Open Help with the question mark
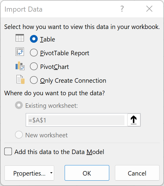Image resolution: width=164 pixels, height=186 pixels. coord(122,9)
